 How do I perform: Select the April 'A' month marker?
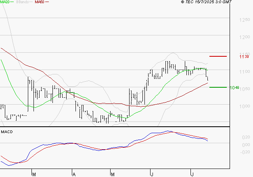[x=73, y=174]
